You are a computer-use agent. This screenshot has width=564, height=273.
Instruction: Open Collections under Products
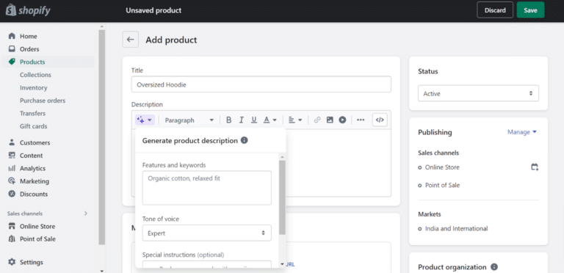[35, 75]
